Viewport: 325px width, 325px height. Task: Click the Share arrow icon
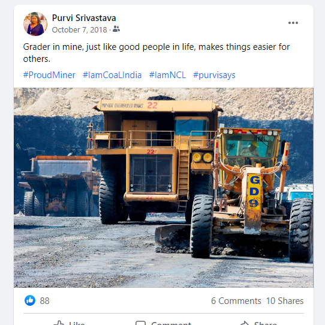tap(245, 323)
